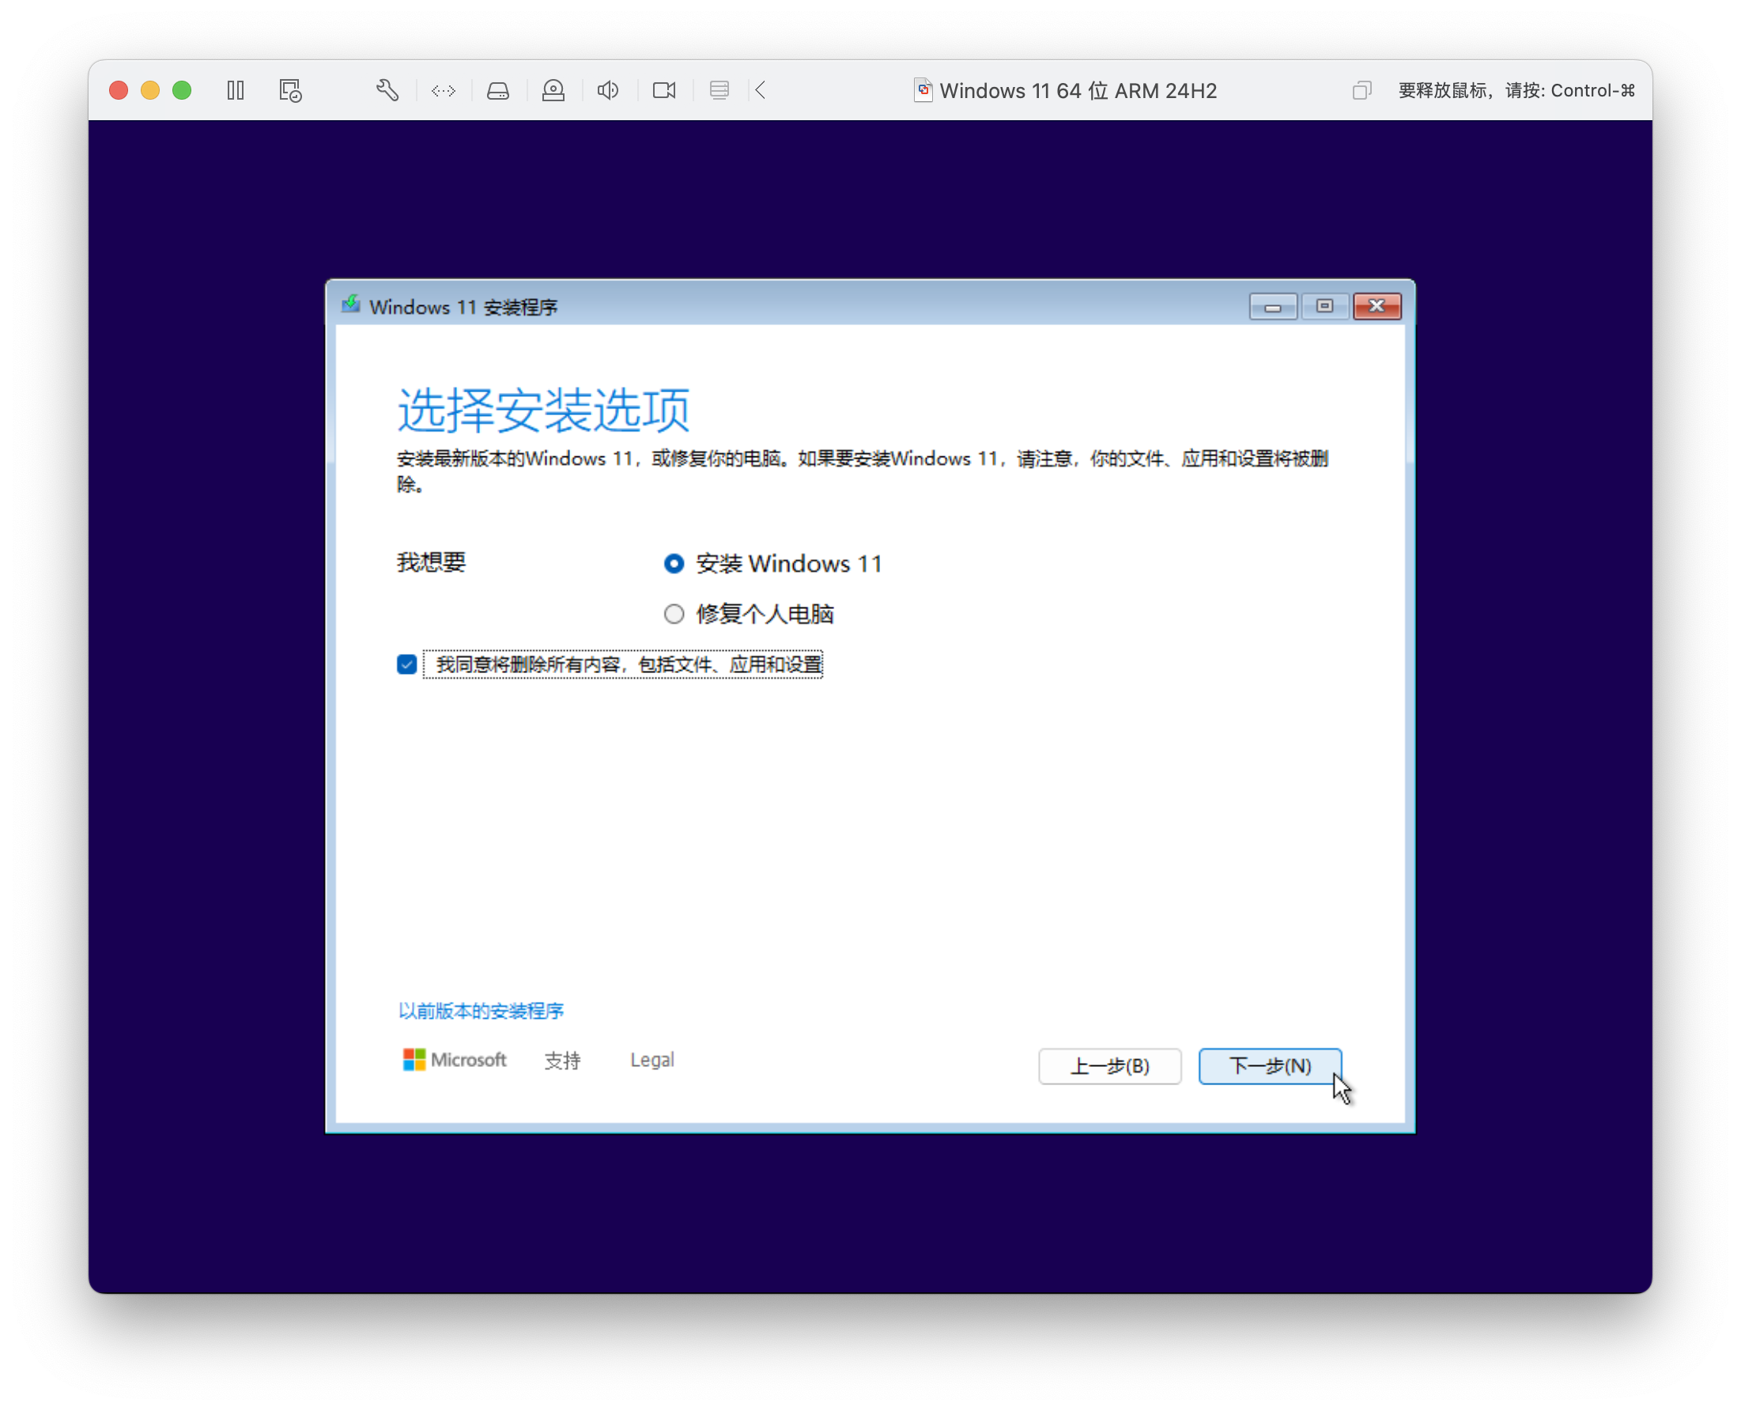Click the printer device toolbar icon

coord(719,90)
